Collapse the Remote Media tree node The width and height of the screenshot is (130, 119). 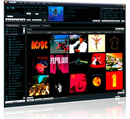click(x=7, y=55)
